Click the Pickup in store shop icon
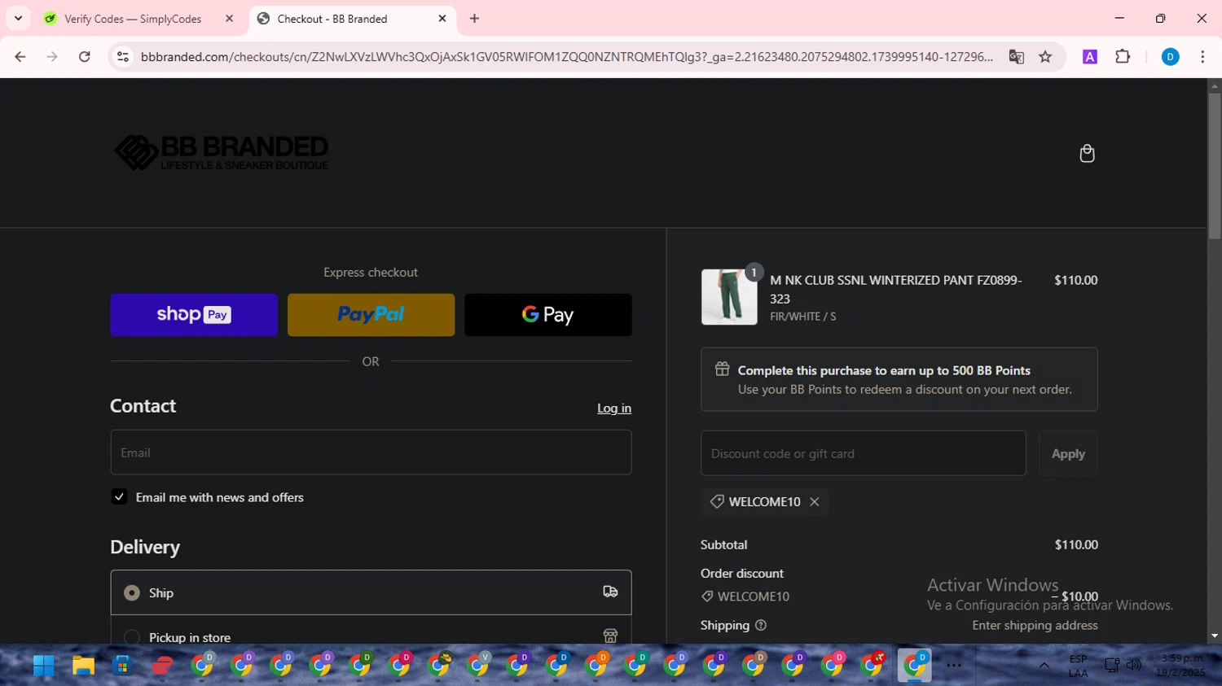 pos(610,636)
